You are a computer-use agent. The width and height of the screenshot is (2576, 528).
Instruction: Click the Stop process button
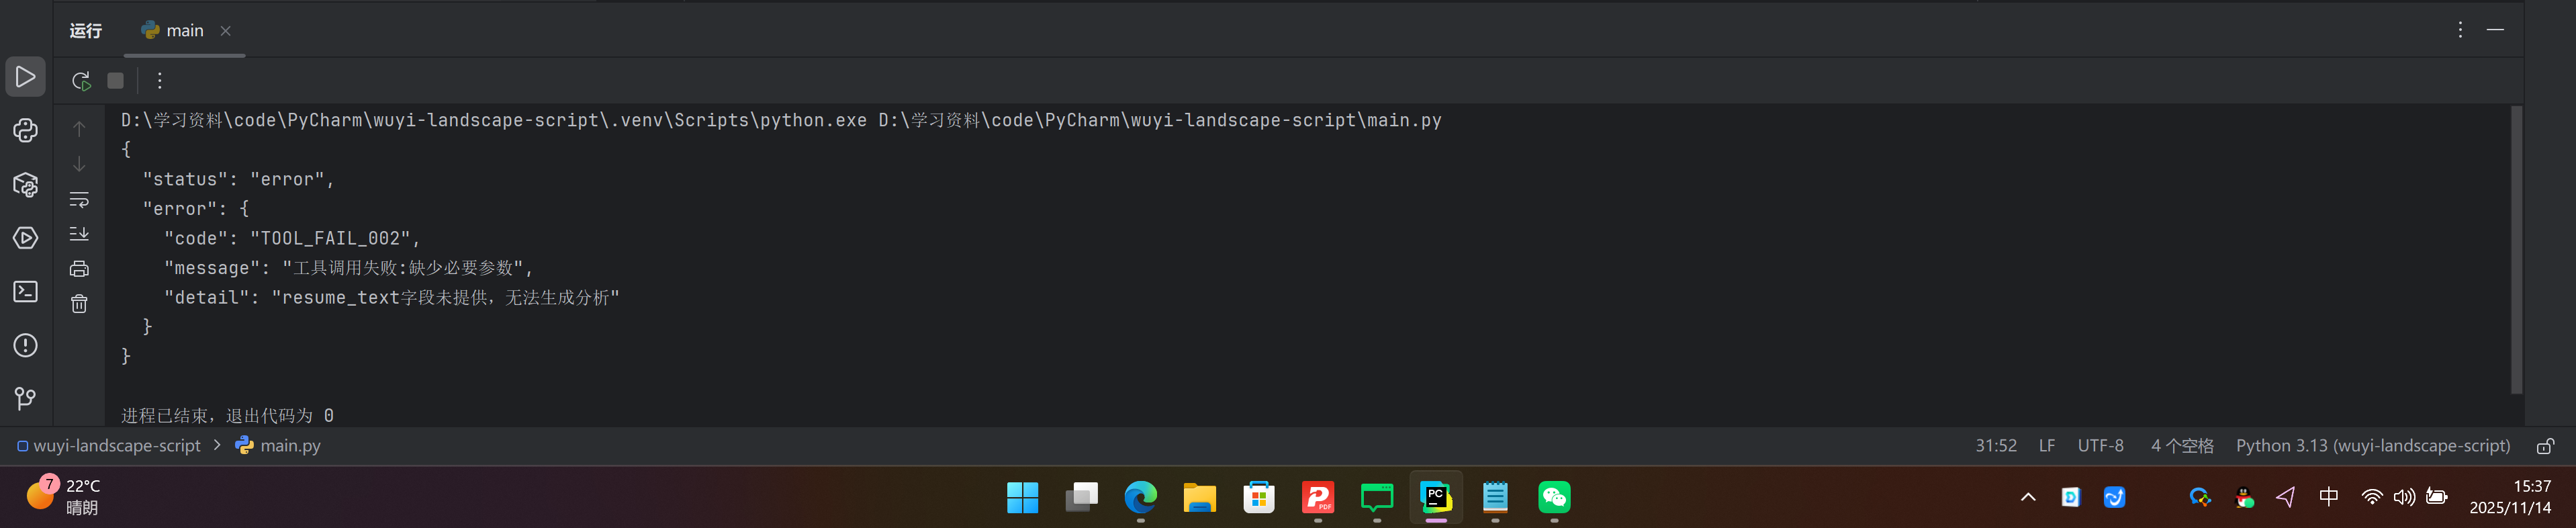pos(116,81)
